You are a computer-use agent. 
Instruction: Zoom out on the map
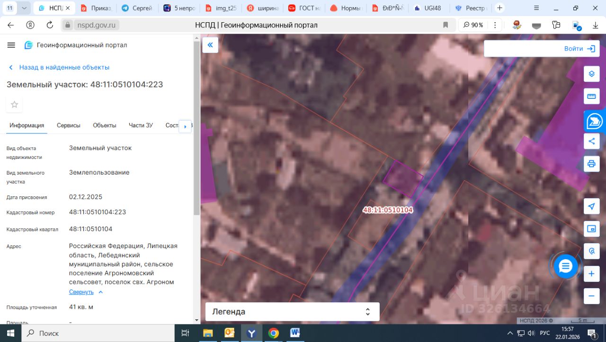click(x=591, y=296)
